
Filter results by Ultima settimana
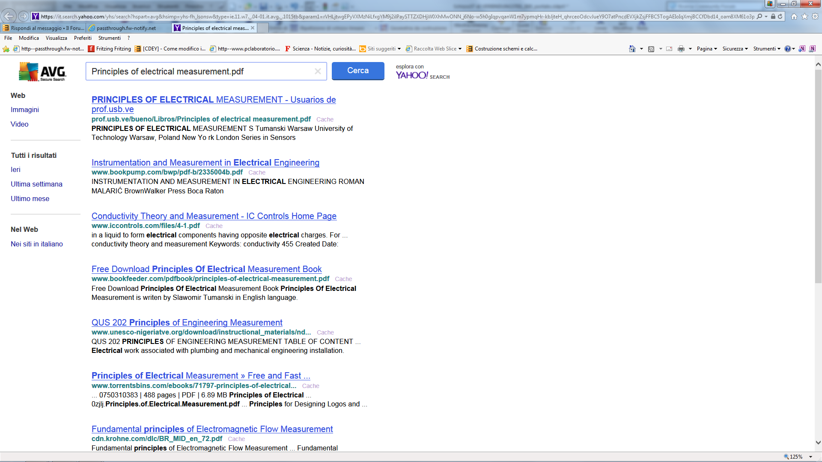36,184
